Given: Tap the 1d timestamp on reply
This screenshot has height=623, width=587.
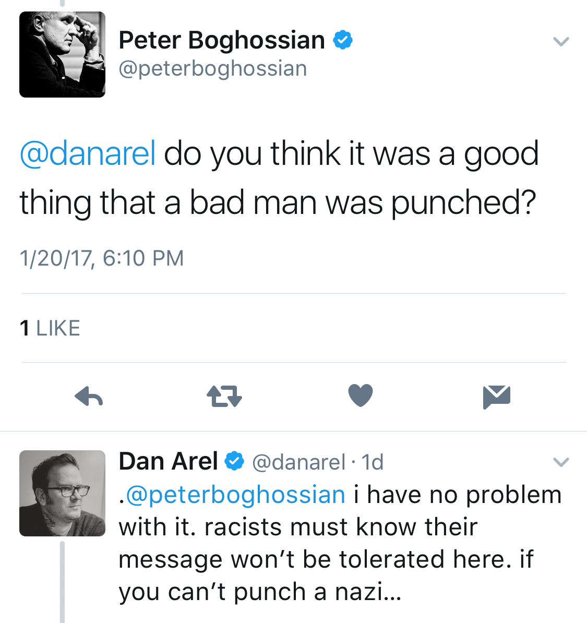Looking at the screenshot, I should [x=372, y=462].
